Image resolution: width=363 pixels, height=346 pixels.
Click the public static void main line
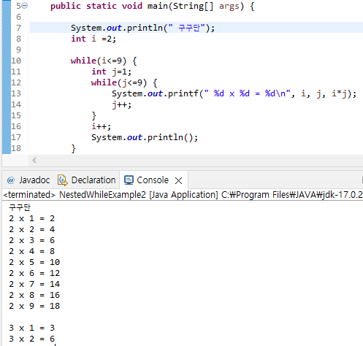click(x=153, y=6)
